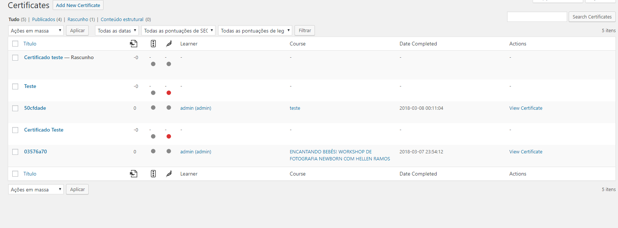The height and width of the screenshot is (228, 618).
Task: Click Actions column header at top
Action: 517,44
